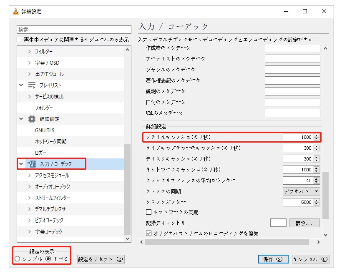
Task: Click the code icon beside 入力 / コーデック
Action: tap(31, 164)
